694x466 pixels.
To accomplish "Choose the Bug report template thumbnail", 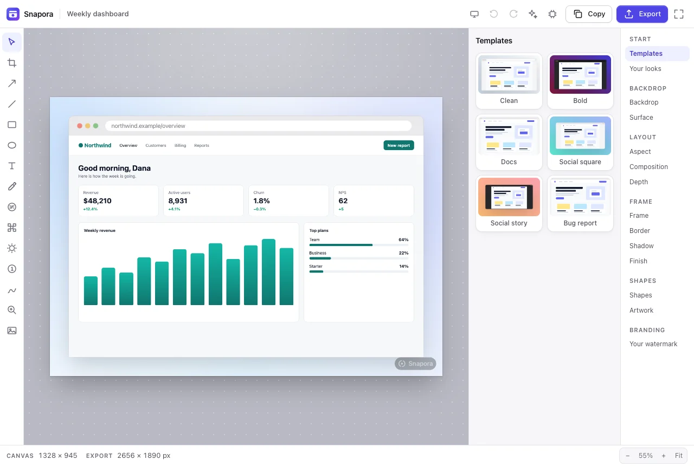I will pyautogui.click(x=580, y=203).
